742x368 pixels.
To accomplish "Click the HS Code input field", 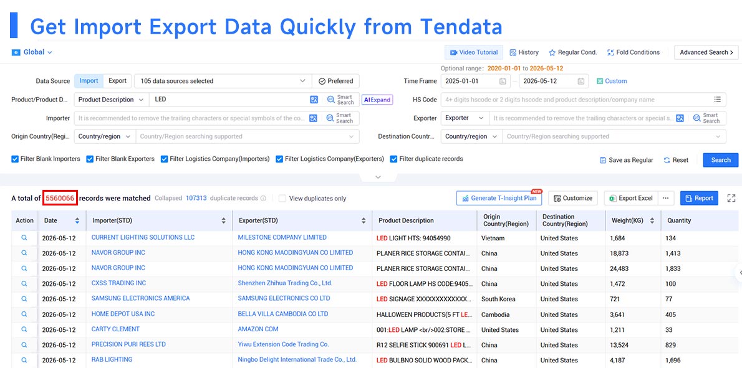I will (x=576, y=100).
